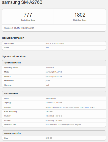Click the 'Governor' label
This screenshot has width=108, height=142.
click(x=8, y=85)
